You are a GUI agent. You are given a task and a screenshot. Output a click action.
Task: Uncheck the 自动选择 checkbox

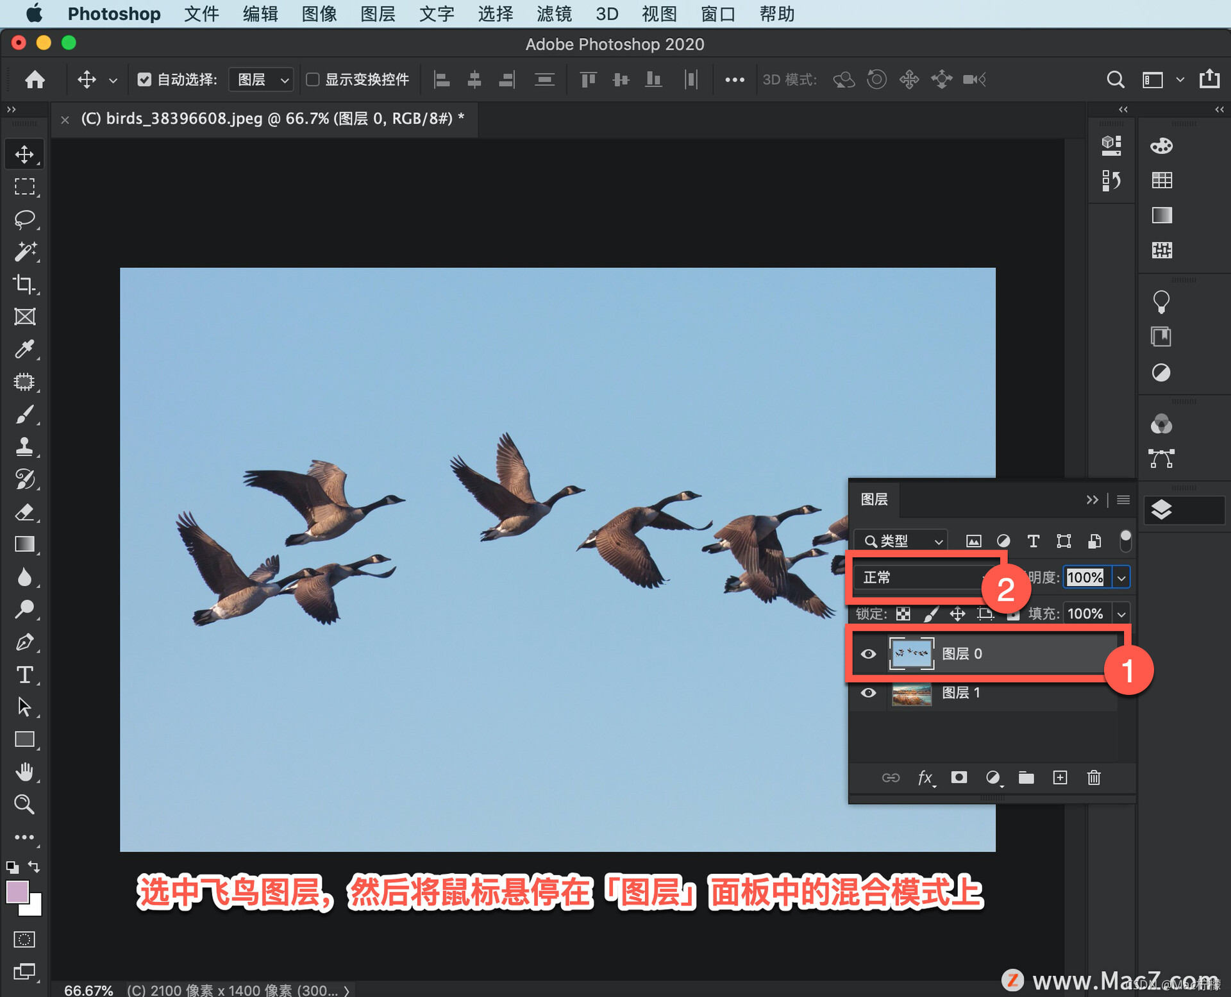click(144, 80)
